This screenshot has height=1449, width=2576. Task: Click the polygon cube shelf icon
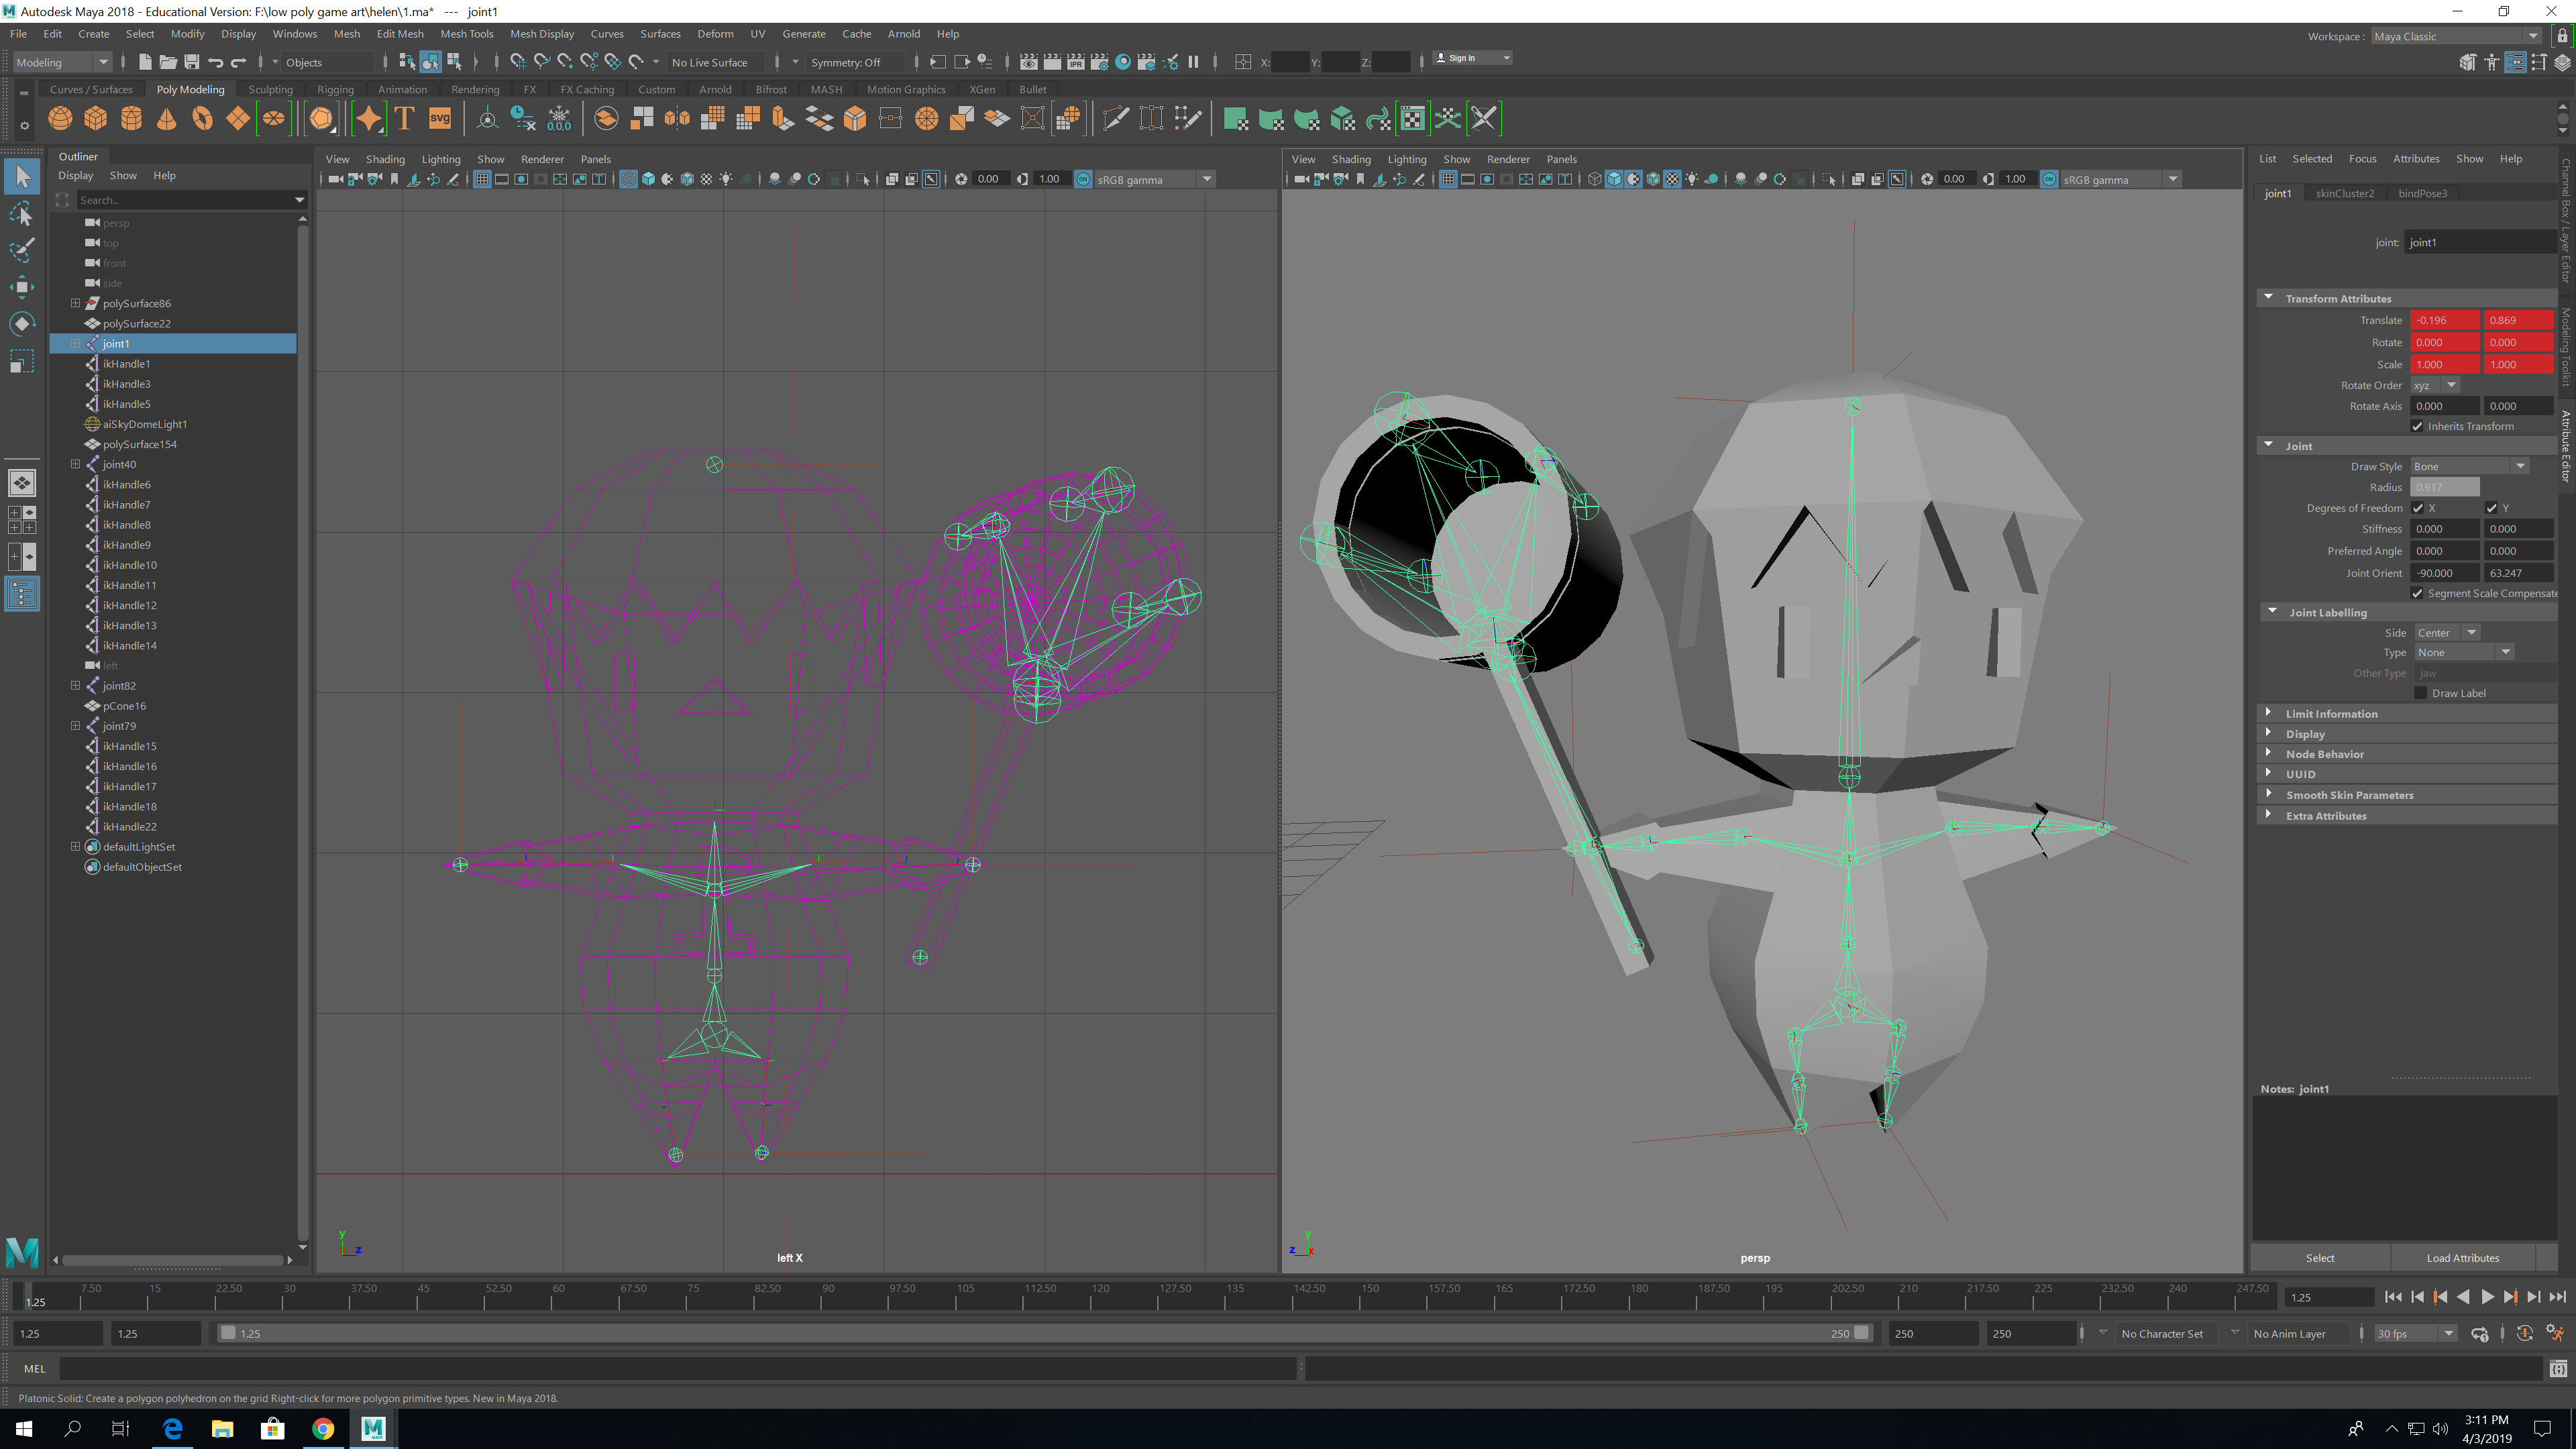tap(96, 119)
